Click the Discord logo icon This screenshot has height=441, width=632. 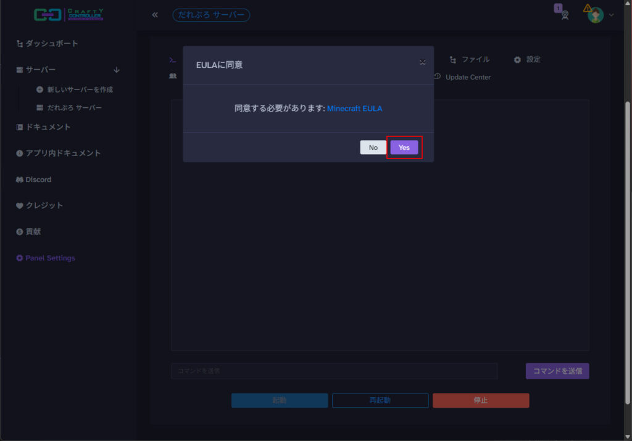click(x=19, y=179)
